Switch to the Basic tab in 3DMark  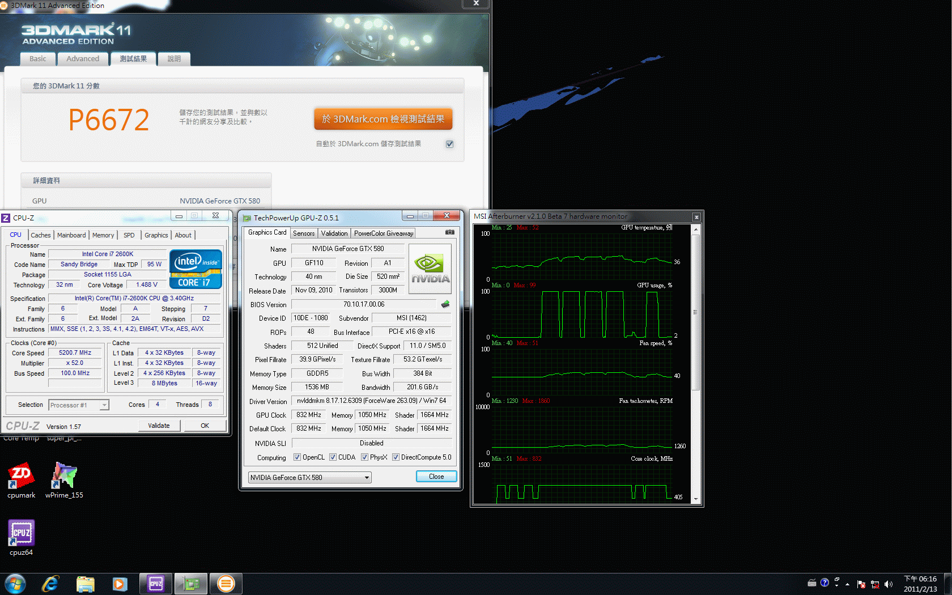coord(38,58)
